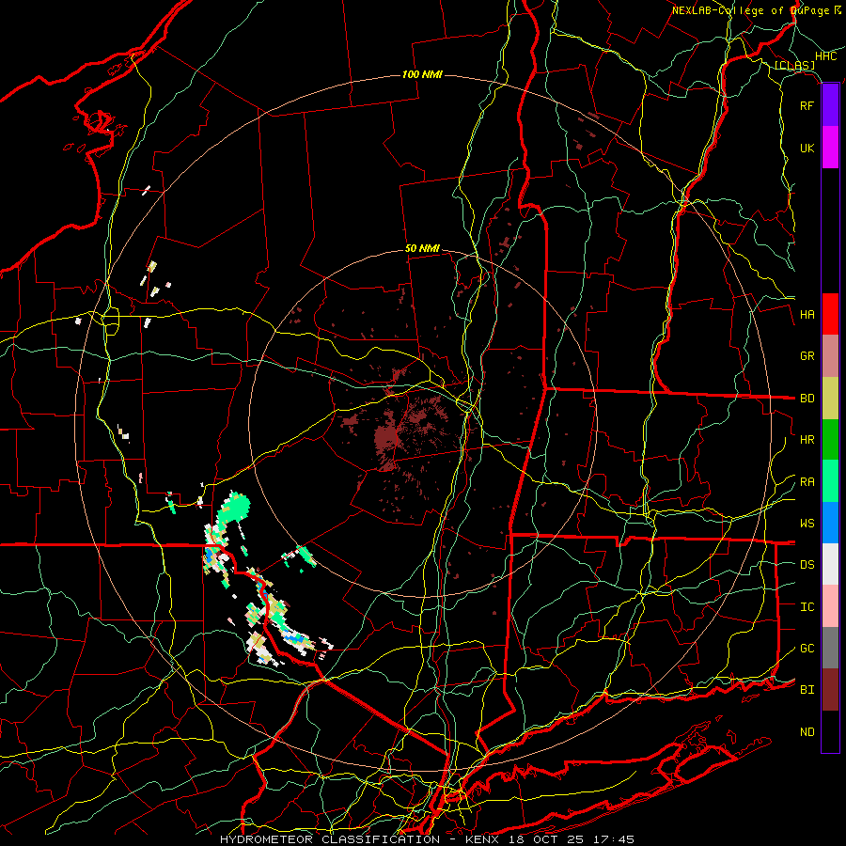Pick the brown BI legend swatch
846x846 pixels.
[830, 690]
